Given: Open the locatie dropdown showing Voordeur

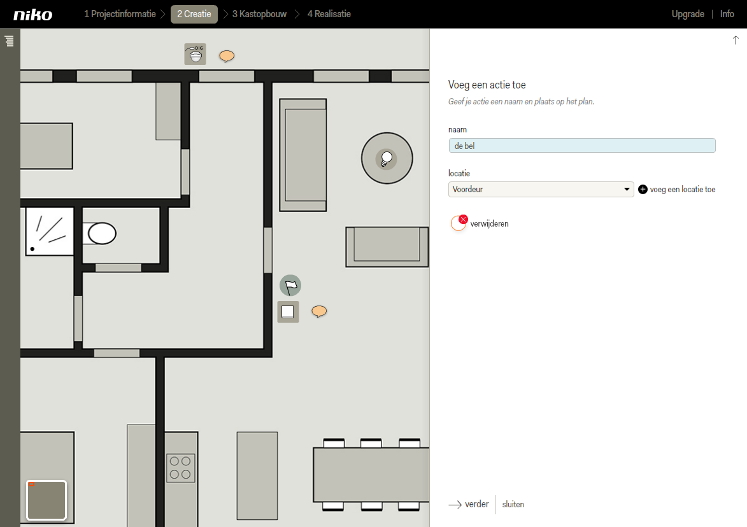Looking at the screenshot, I should [x=541, y=190].
